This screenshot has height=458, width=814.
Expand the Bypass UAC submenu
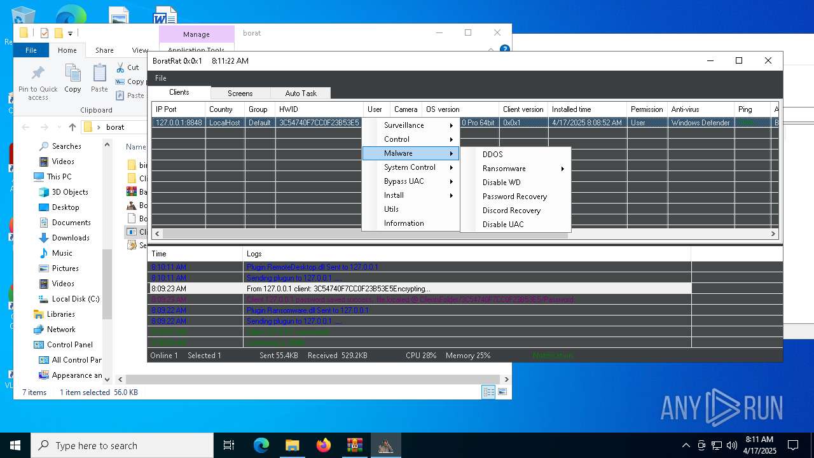(x=411, y=181)
